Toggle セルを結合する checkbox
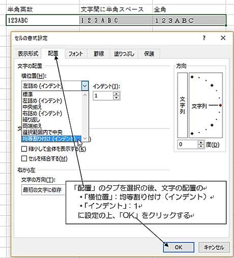 coord(24,158)
